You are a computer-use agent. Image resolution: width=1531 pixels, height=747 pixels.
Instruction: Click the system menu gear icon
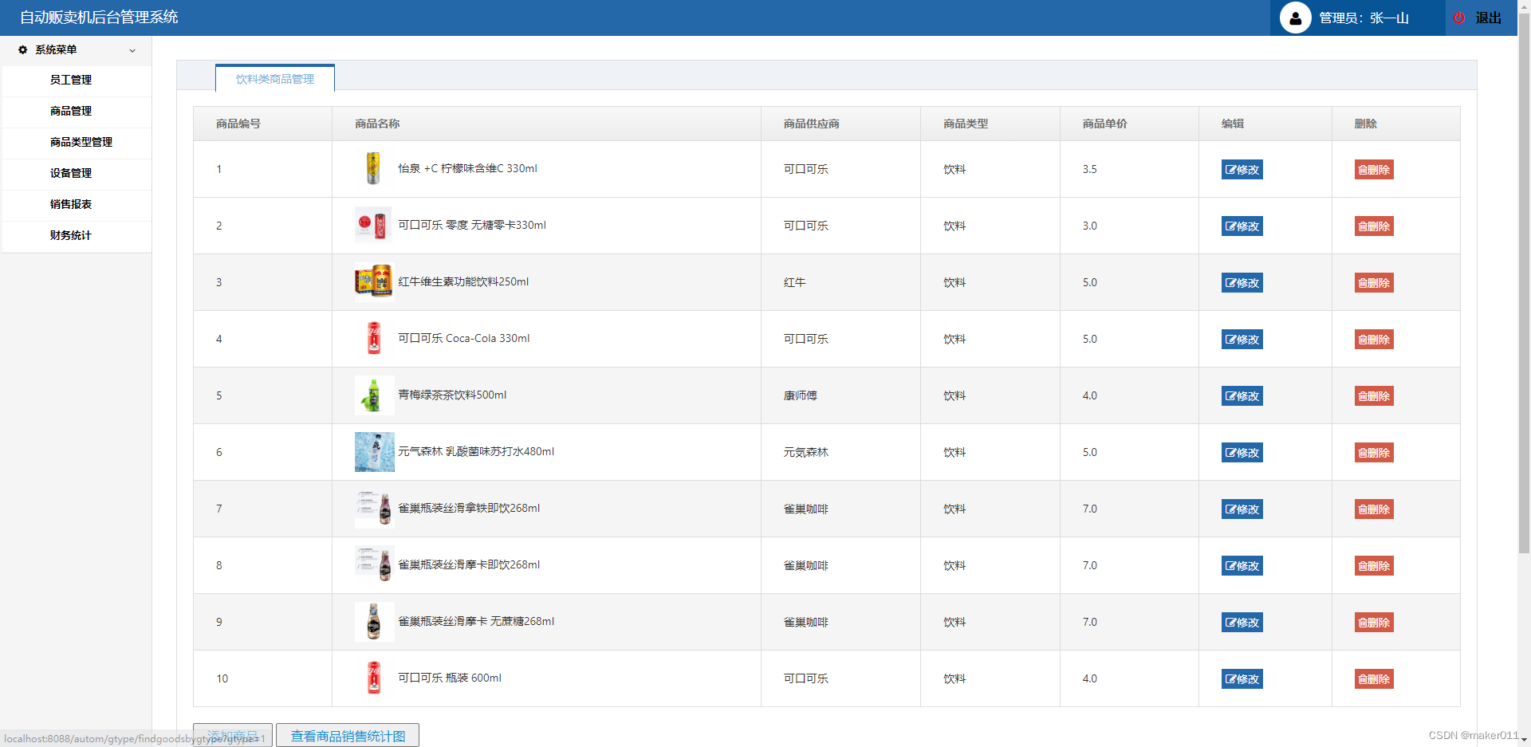(x=22, y=49)
